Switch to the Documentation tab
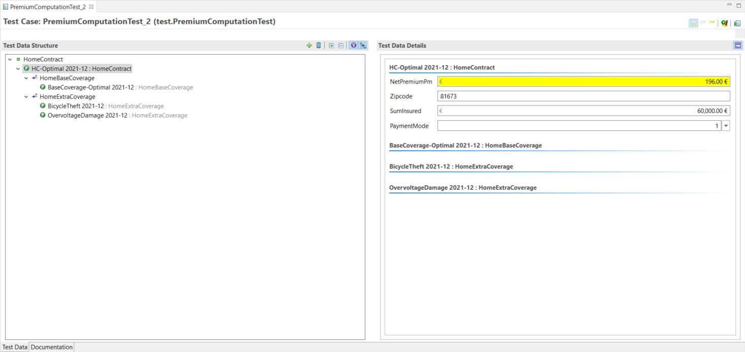745x352 pixels. (x=52, y=347)
